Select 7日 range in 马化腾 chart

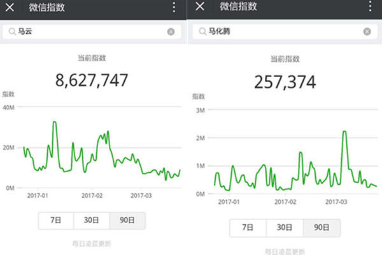point(248,228)
